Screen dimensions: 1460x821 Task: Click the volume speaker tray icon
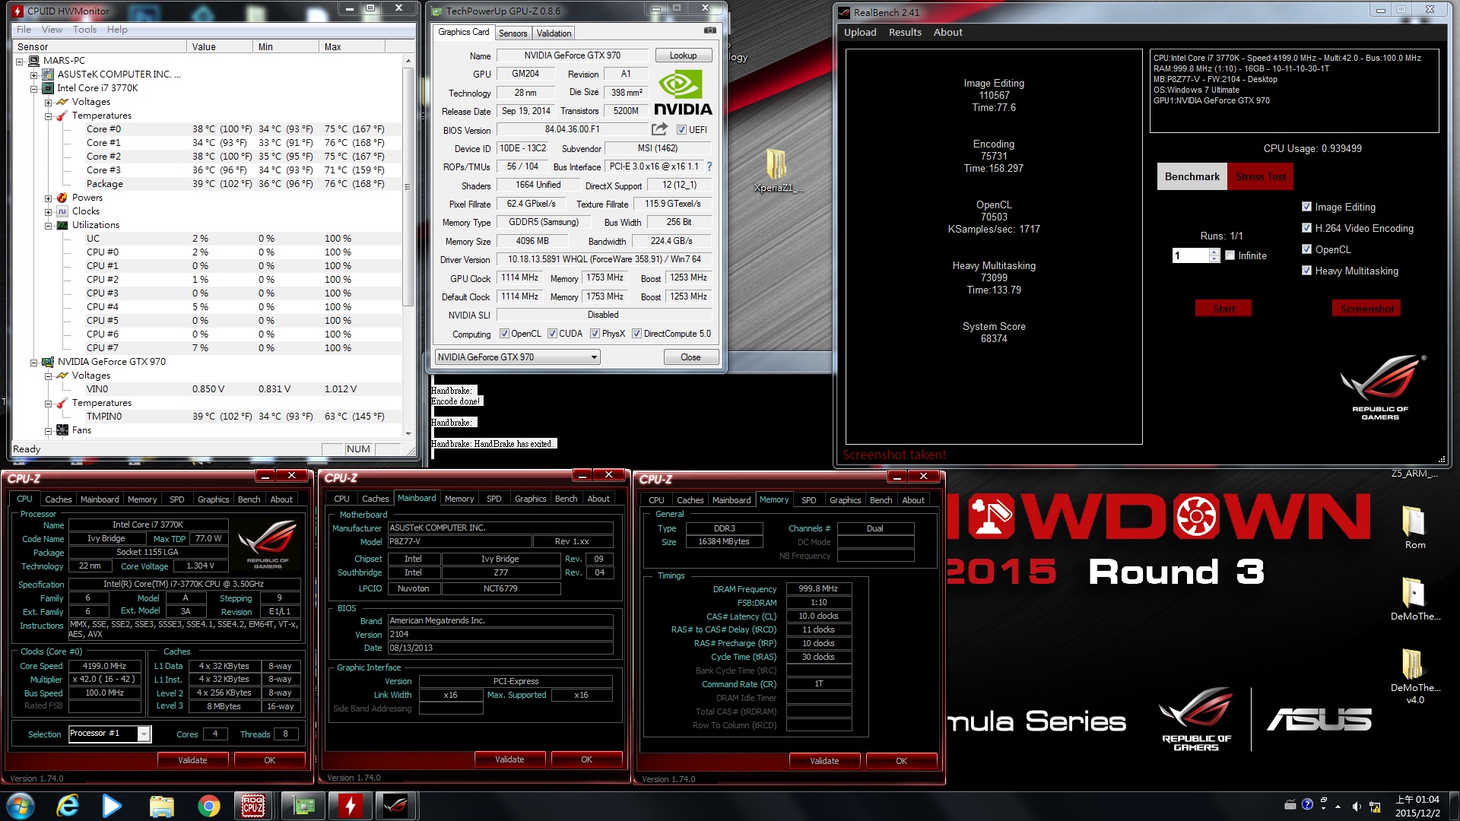(1357, 806)
